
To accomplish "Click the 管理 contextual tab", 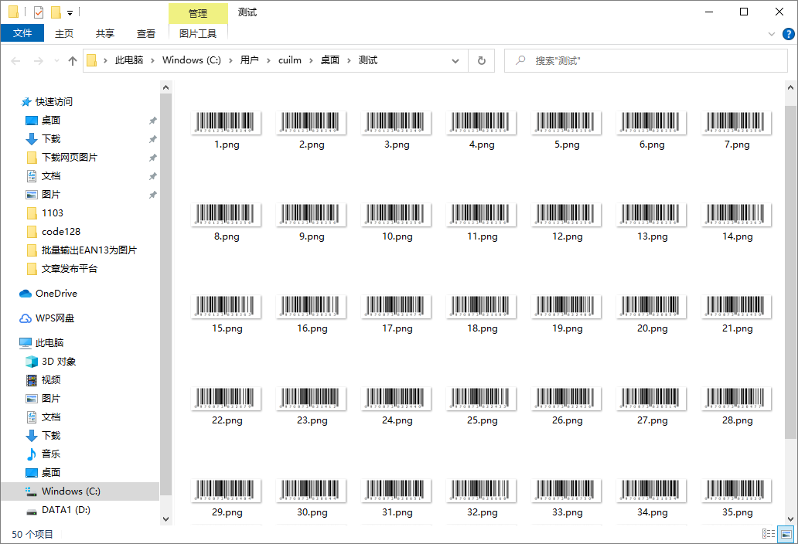I will coord(198,13).
